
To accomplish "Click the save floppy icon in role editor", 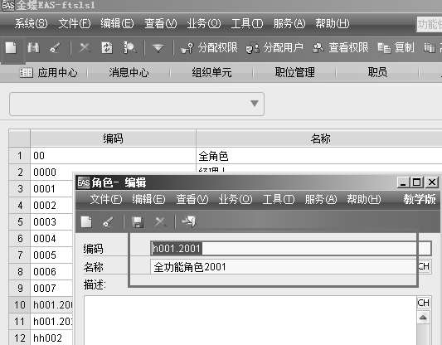I will click(x=138, y=221).
